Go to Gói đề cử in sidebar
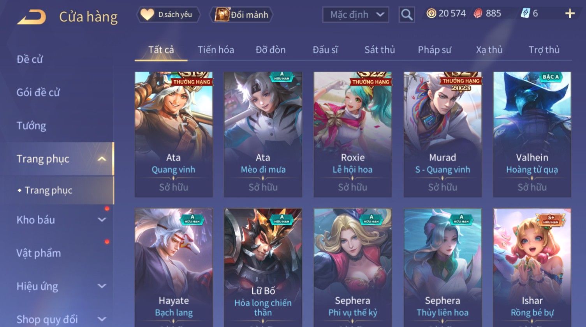The height and width of the screenshot is (327, 586). pyautogui.click(x=38, y=92)
